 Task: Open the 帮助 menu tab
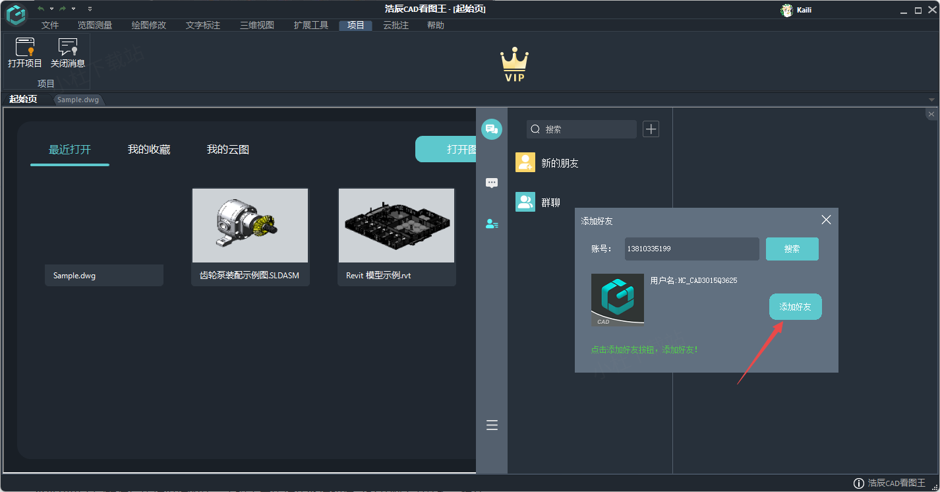(436, 26)
